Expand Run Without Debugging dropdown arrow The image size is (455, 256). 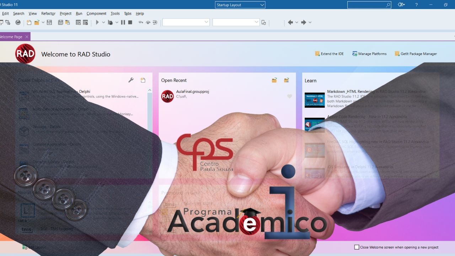tap(117, 22)
